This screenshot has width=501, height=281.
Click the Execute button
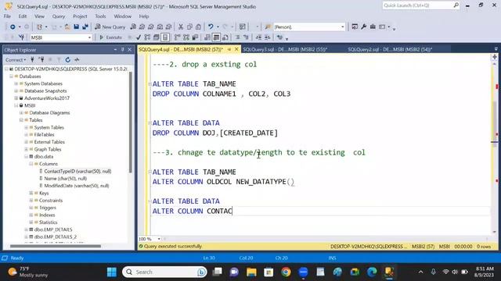(110, 37)
